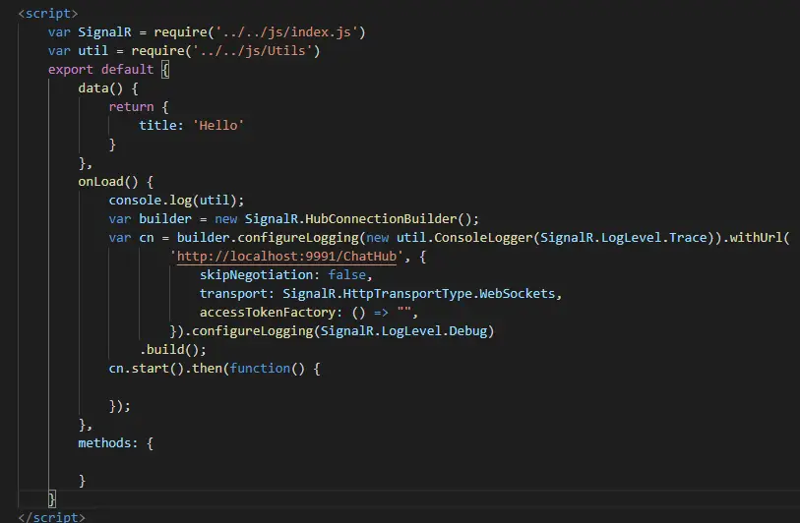This screenshot has width=800, height=523.
Task: Click the .build(); line
Action: (172, 350)
